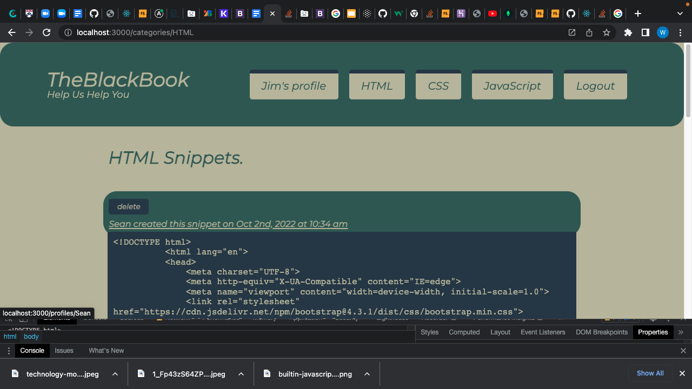This screenshot has width=692, height=389.
Task: Open options for builtin-javascrip....png download
Action: [367, 374]
